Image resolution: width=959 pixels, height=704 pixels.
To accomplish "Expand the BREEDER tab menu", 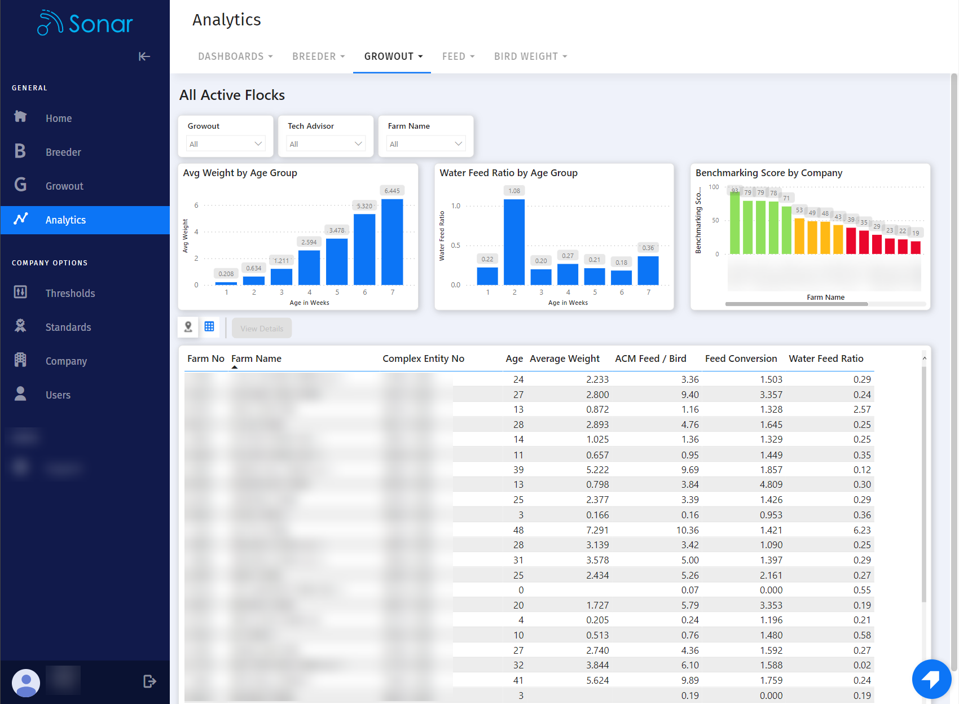I will 318,56.
